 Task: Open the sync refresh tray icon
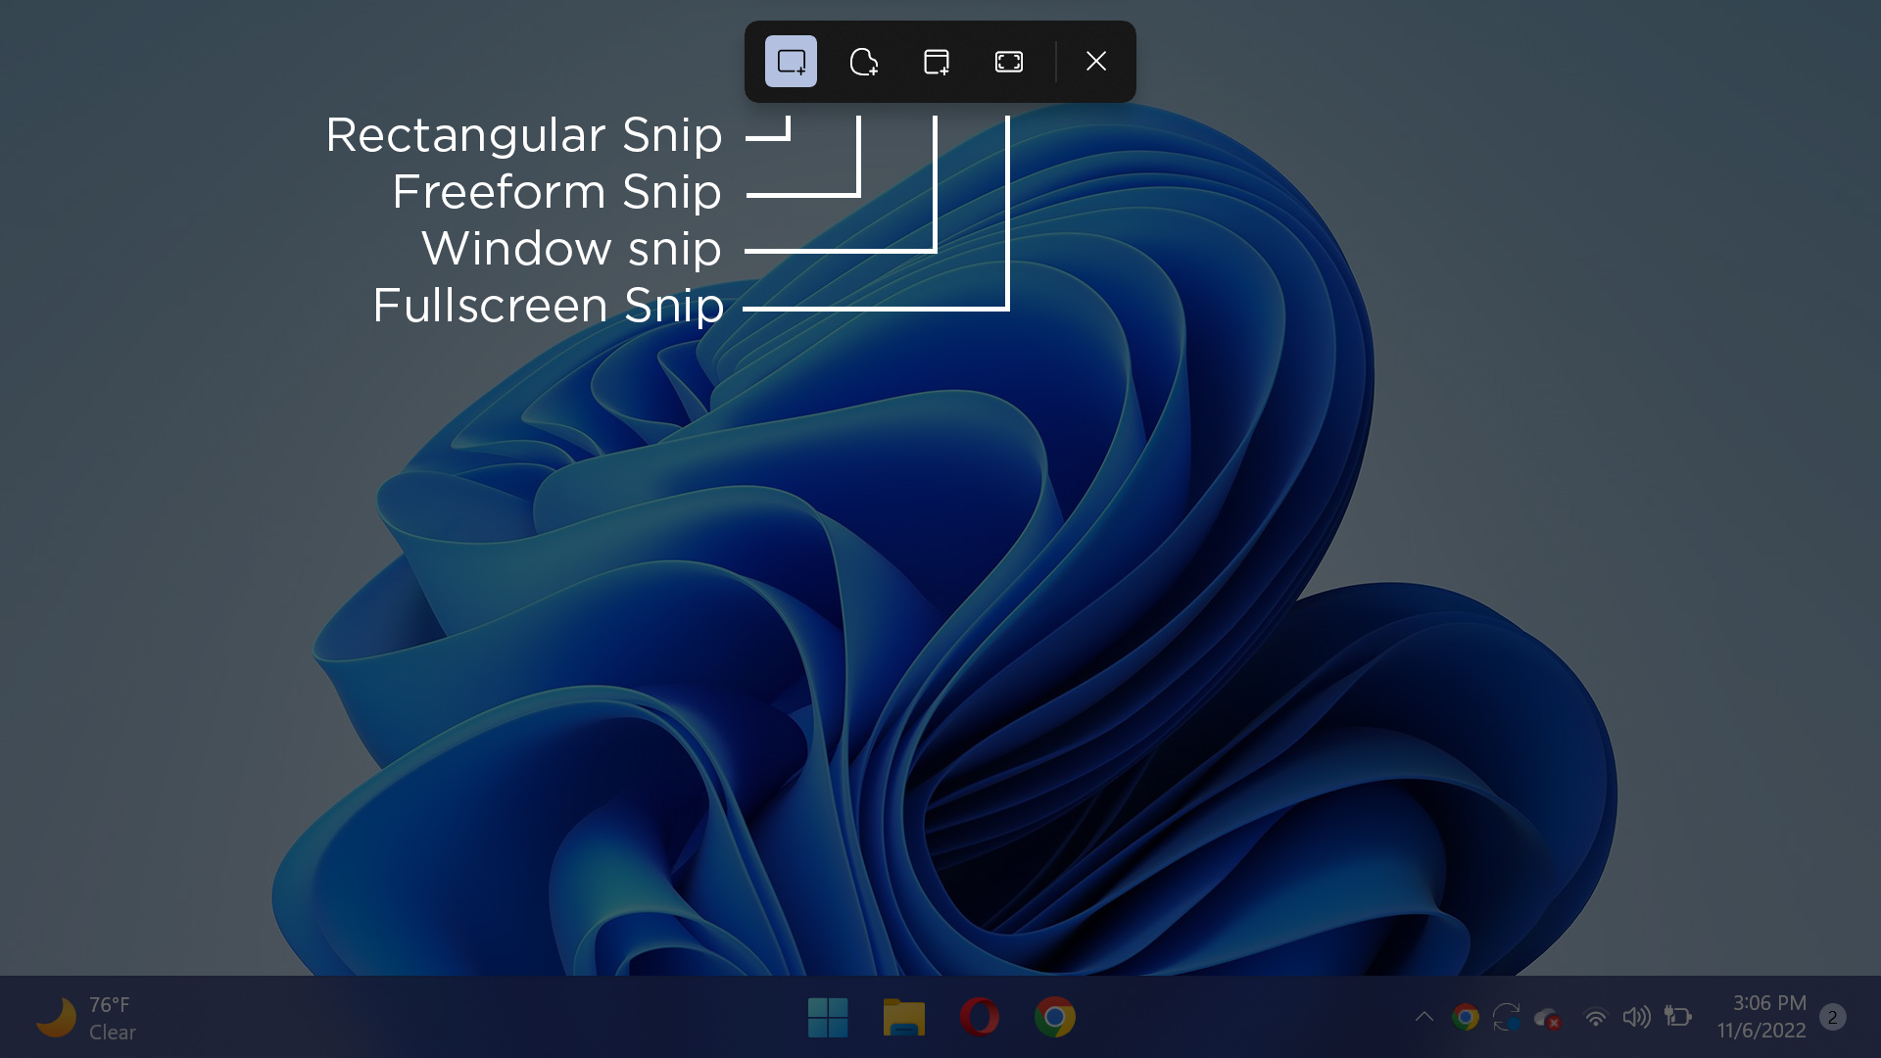coord(1507,1018)
